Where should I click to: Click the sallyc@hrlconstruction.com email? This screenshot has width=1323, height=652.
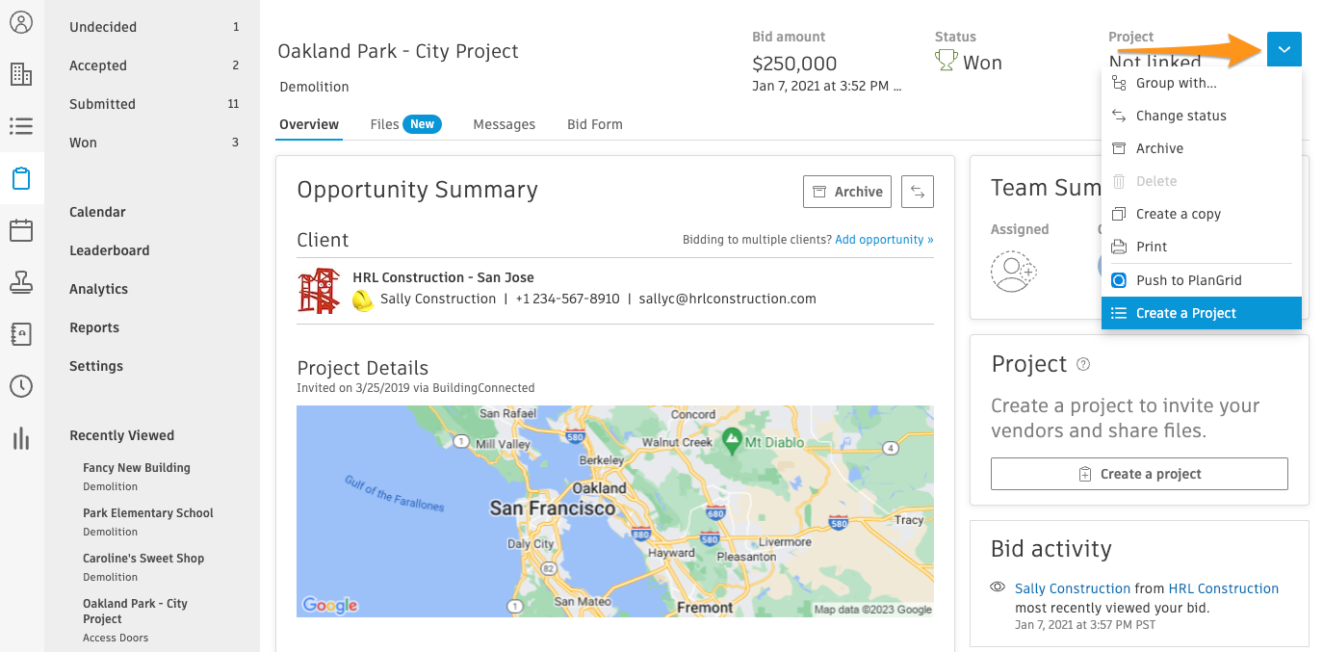[728, 299]
